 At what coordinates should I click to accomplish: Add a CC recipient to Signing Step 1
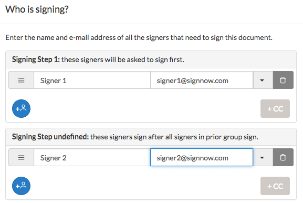(275, 108)
